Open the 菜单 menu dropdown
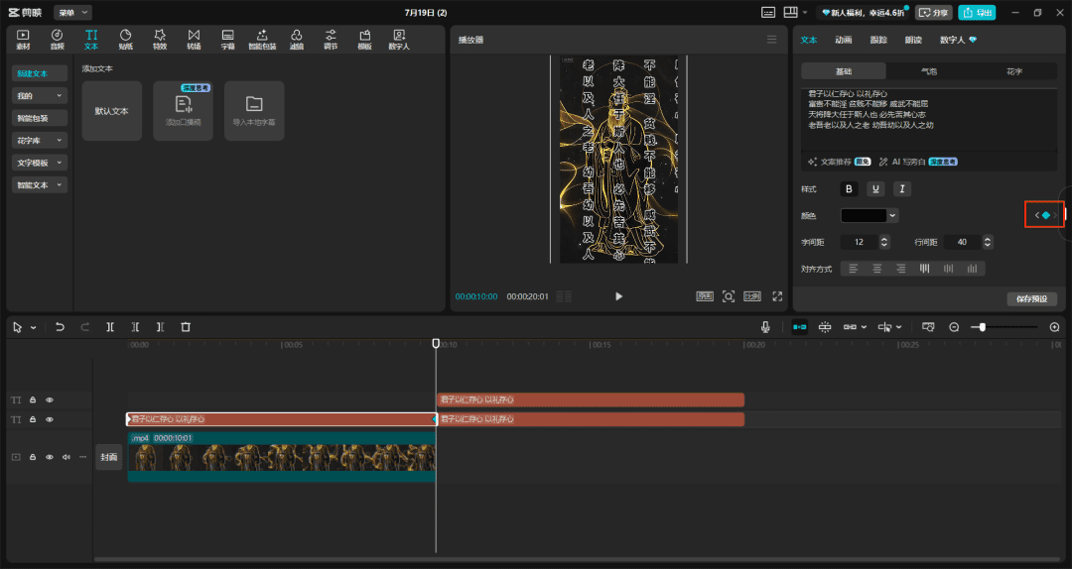The width and height of the screenshot is (1072, 569). click(72, 13)
